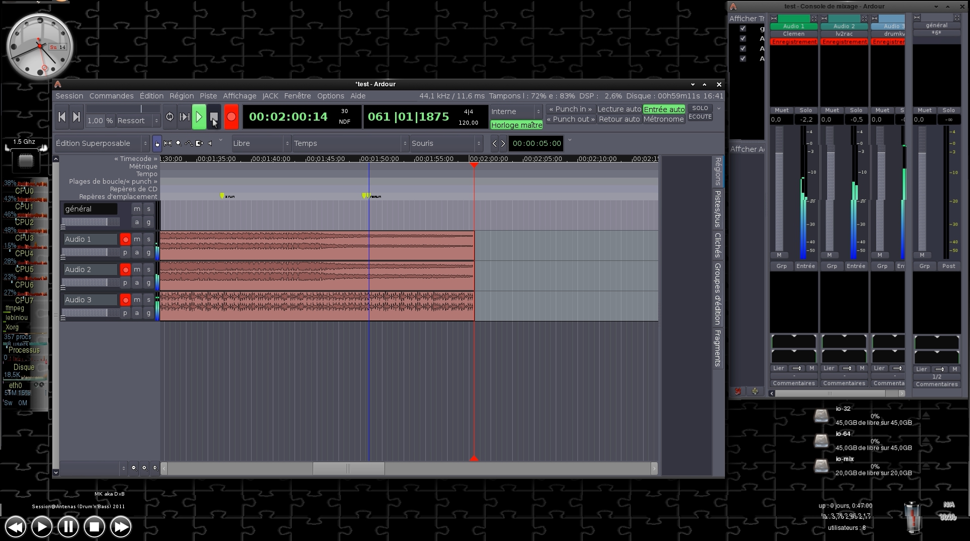
Task: Uncheck first visibility checkbox in mixer strip list
Action: click(743, 29)
